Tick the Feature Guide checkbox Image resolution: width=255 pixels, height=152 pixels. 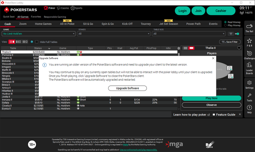214,115
